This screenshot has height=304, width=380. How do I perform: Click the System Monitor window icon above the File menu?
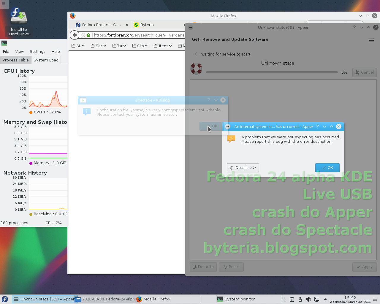[x=4, y=43]
